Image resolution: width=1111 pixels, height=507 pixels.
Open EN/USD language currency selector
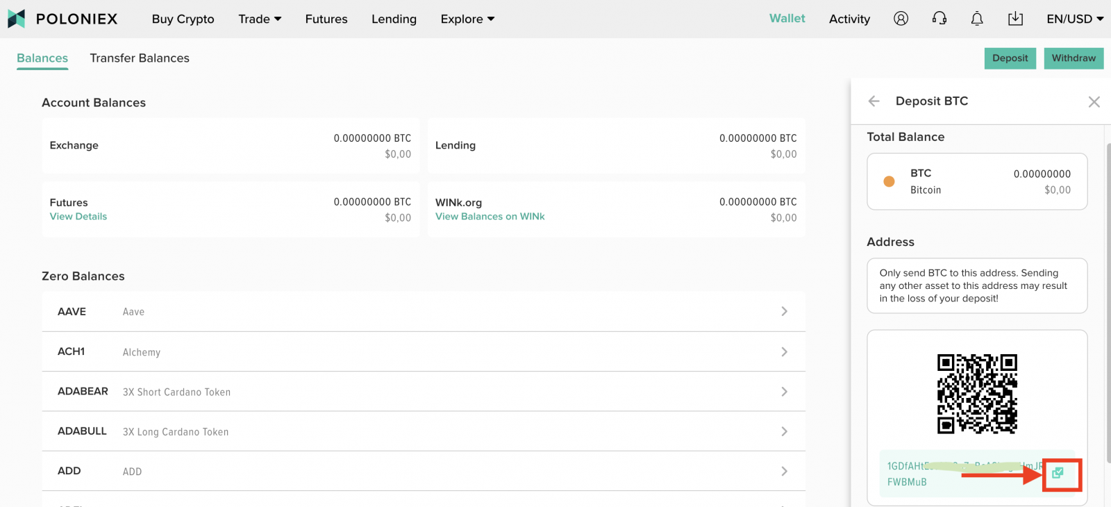pos(1074,19)
